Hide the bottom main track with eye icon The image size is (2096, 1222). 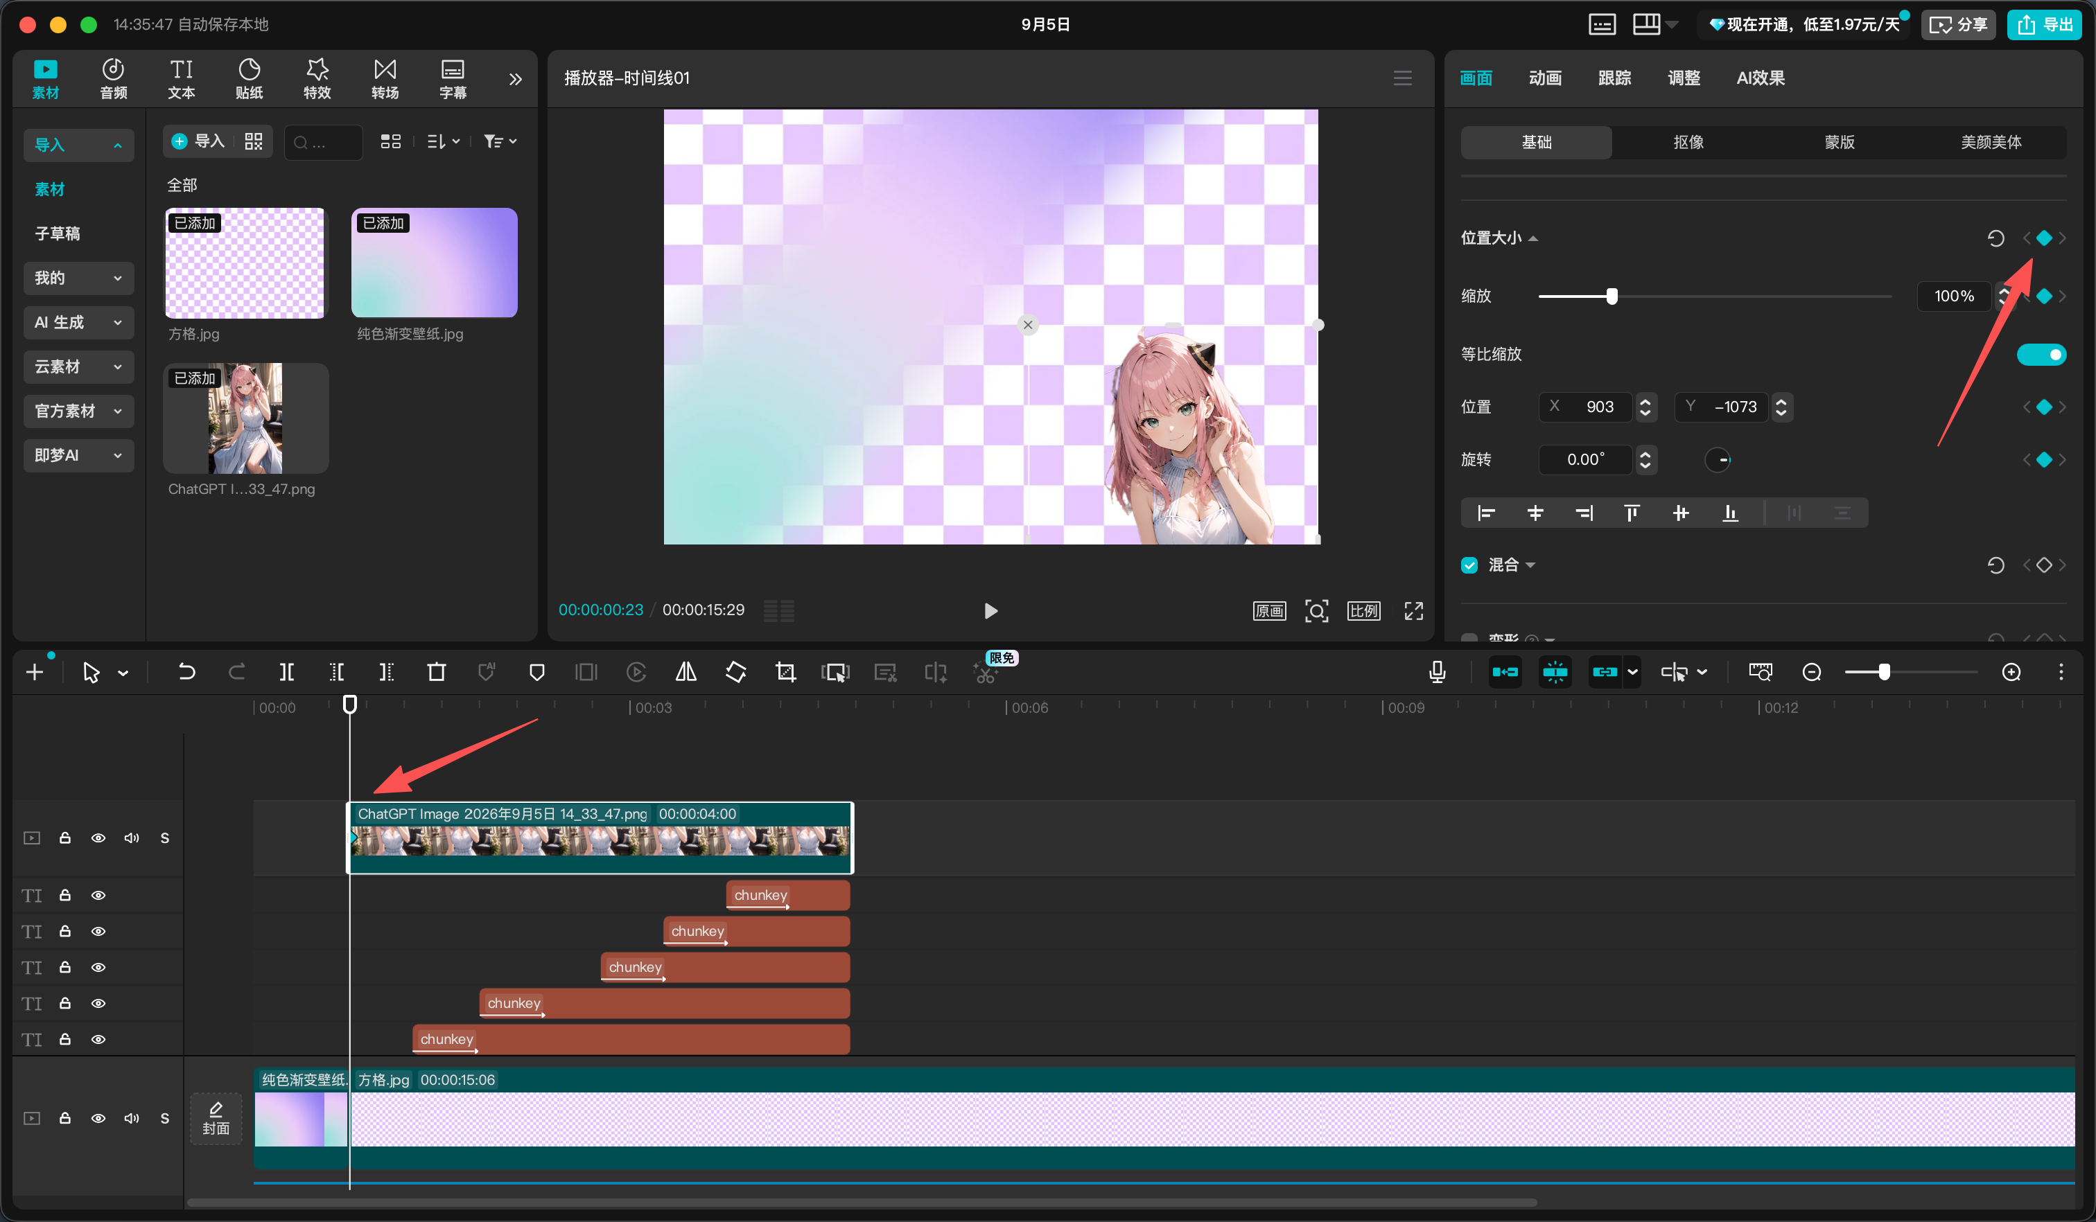point(98,1118)
